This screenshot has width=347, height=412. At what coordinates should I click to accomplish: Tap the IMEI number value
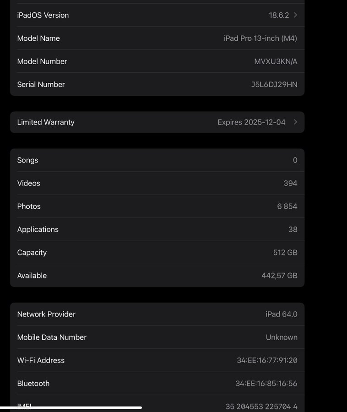point(261,407)
